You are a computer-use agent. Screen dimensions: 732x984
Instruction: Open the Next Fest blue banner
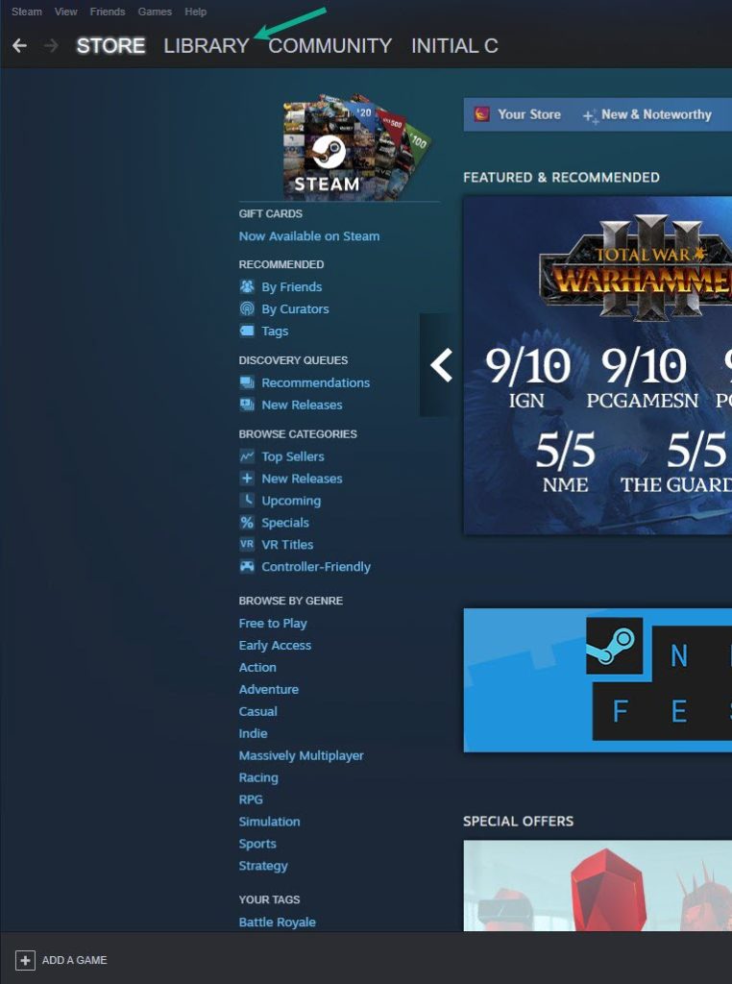[598, 680]
